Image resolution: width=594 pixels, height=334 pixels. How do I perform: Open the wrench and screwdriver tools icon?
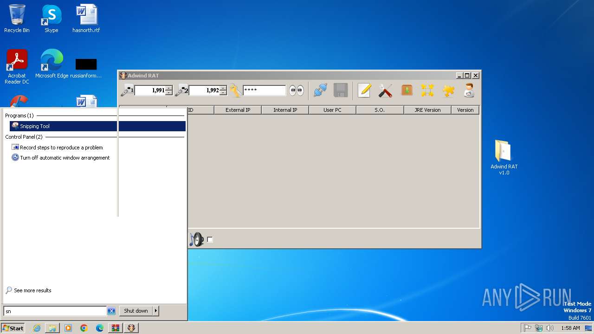[x=385, y=90]
